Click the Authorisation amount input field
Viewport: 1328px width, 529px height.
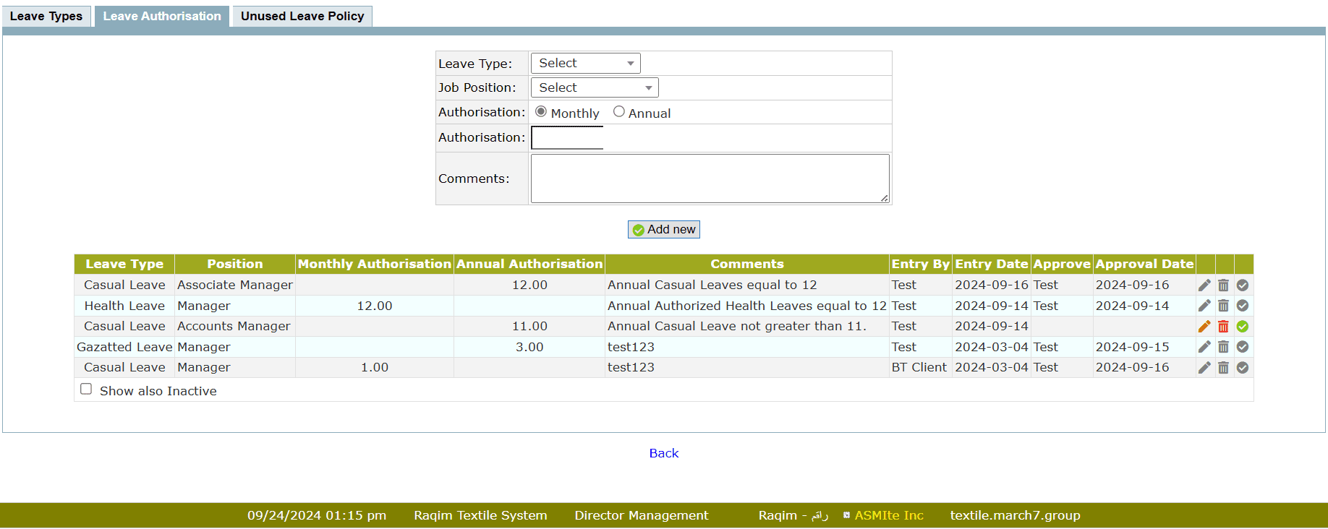pos(567,137)
